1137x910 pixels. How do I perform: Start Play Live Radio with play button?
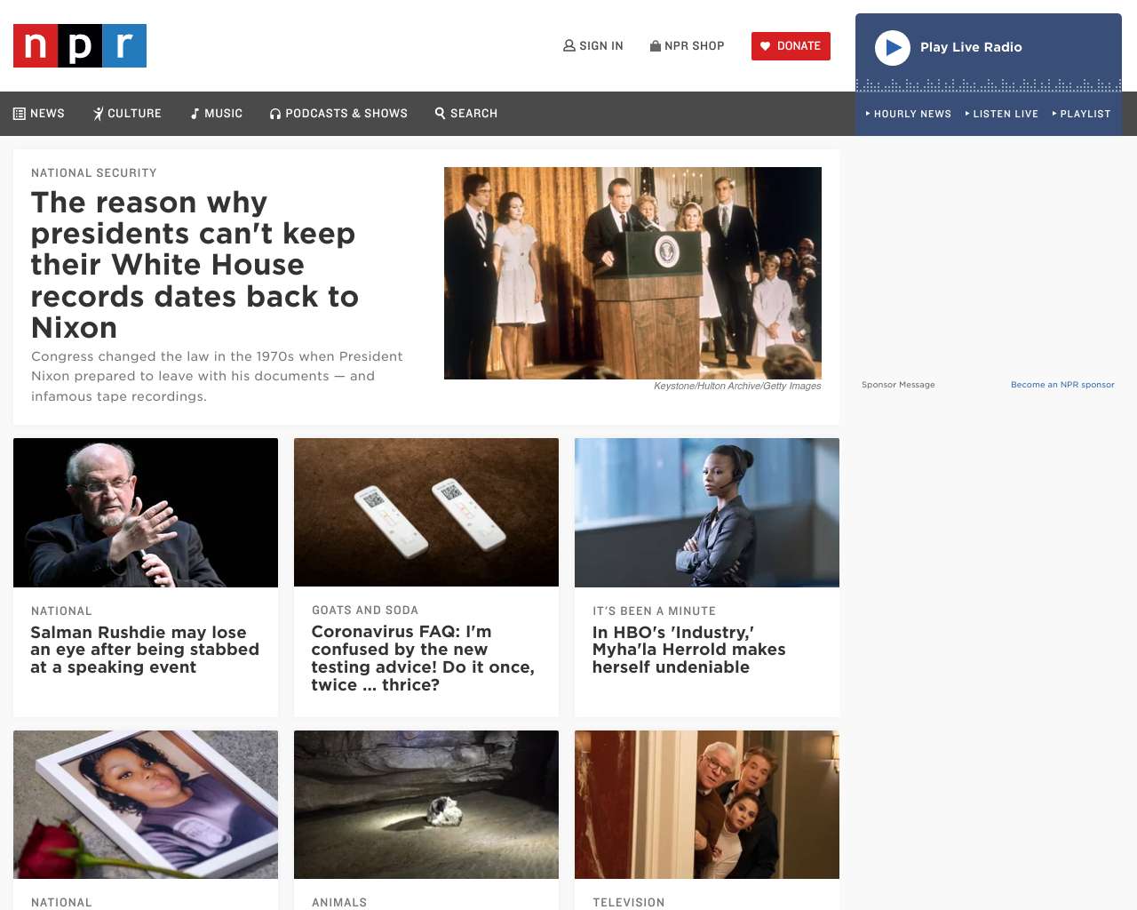pos(893,48)
